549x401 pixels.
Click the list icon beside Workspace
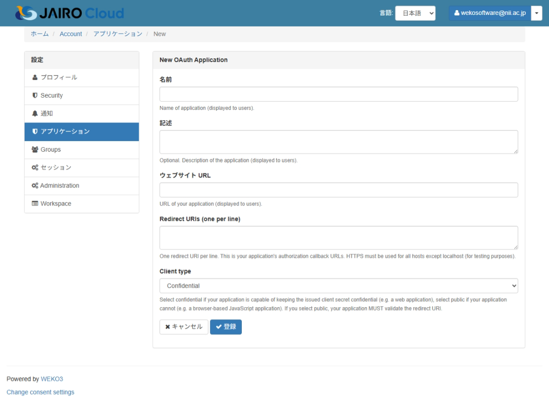coord(35,204)
